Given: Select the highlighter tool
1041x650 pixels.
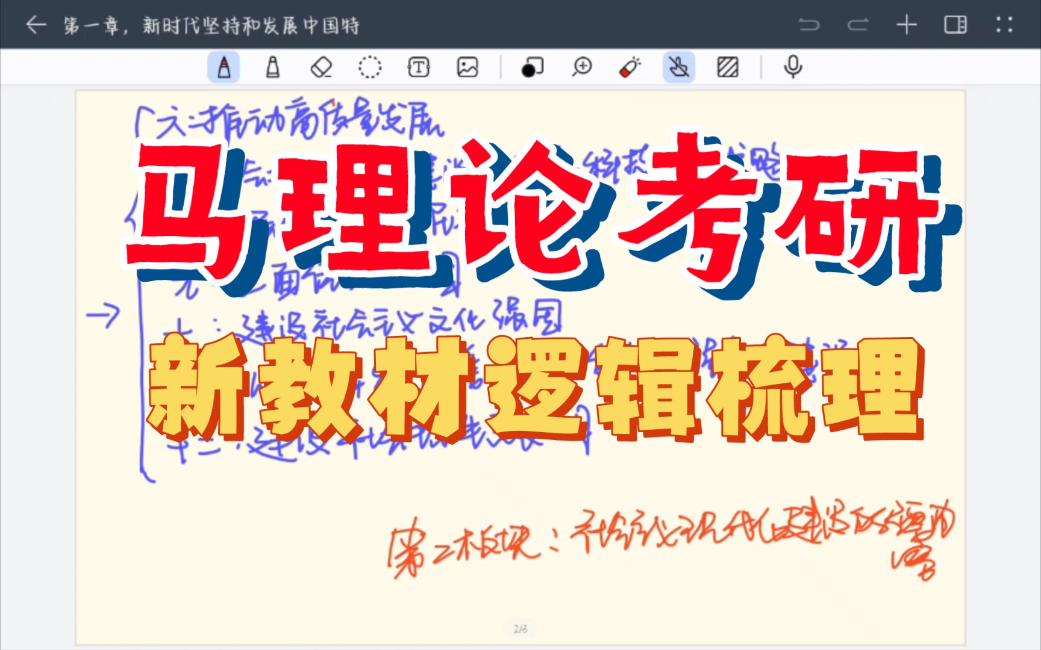Looking at the screenshot, I should click(x=273, y=67).
